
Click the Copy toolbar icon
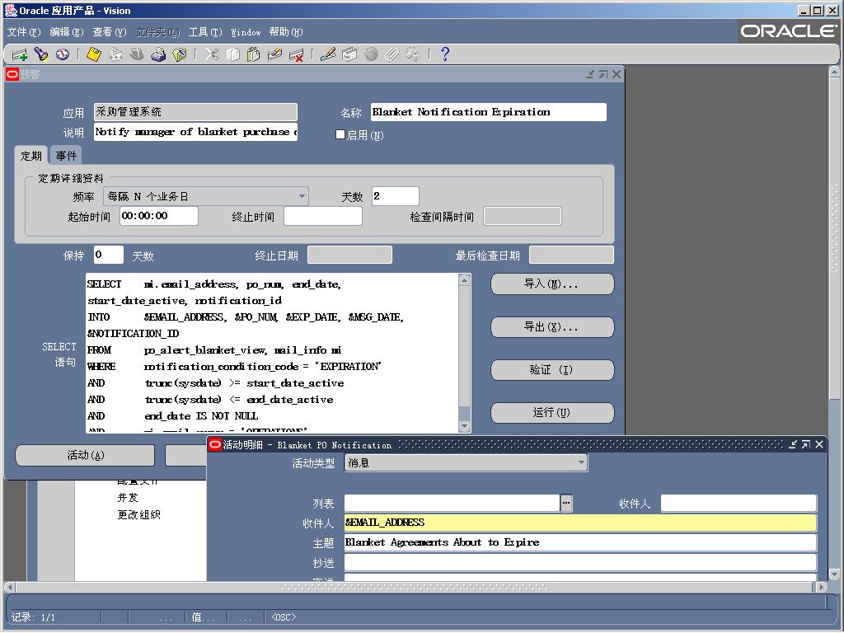[x=232, y=54]
